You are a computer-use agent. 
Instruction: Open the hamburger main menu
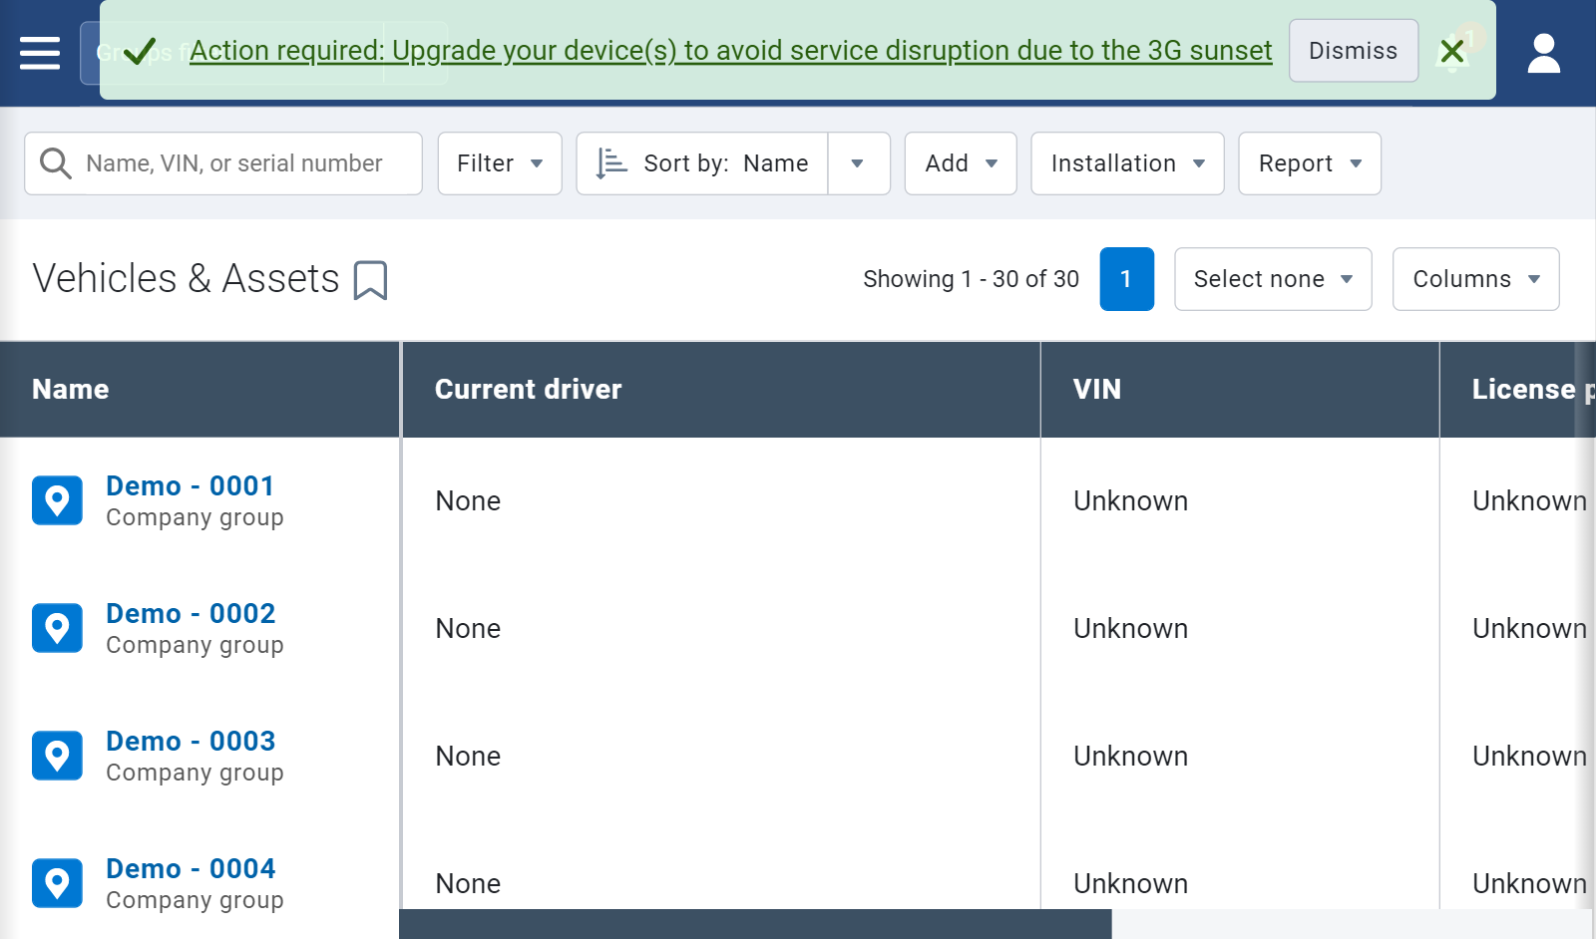click(40, 53)
